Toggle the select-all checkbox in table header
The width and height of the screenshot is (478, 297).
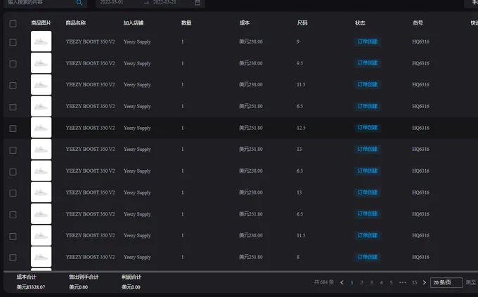pos(13,23)
